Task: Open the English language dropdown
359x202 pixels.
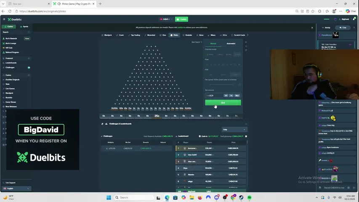Action: pyautogui.click(x=16, y=189)
